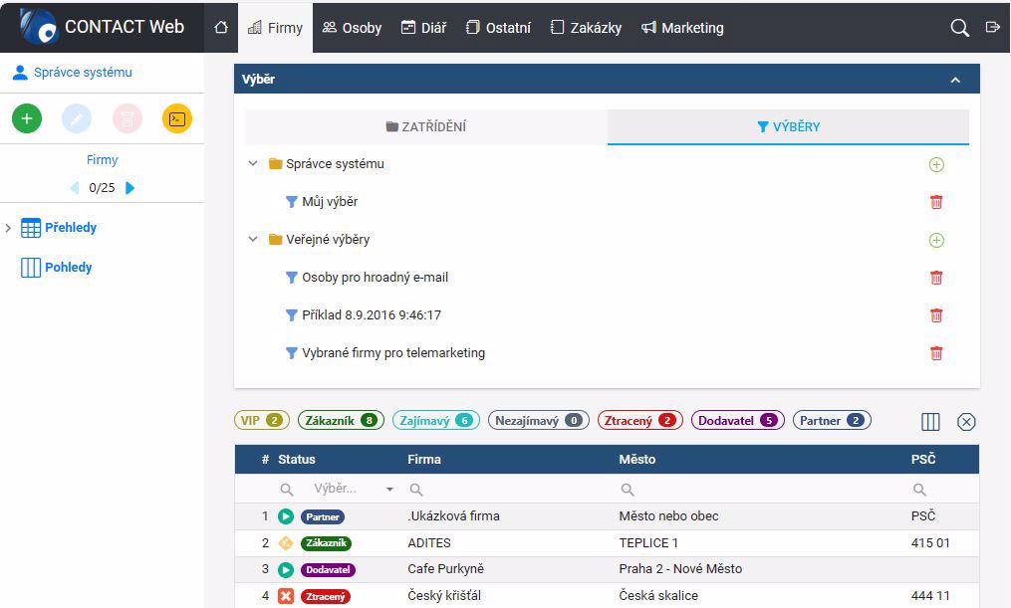Screen dimensions: 1011x608
Task: Select Vybrané firmy pro telemarketing filter
Action: (384, 353)
